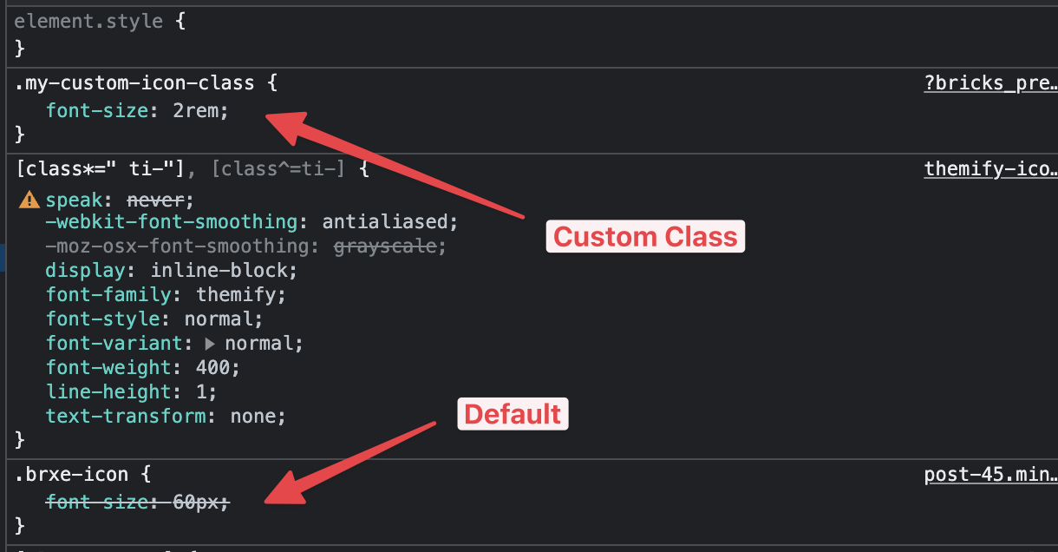Edit the line-height value of 1
This screenshot has height=552, width=1058.
[201, 391]
